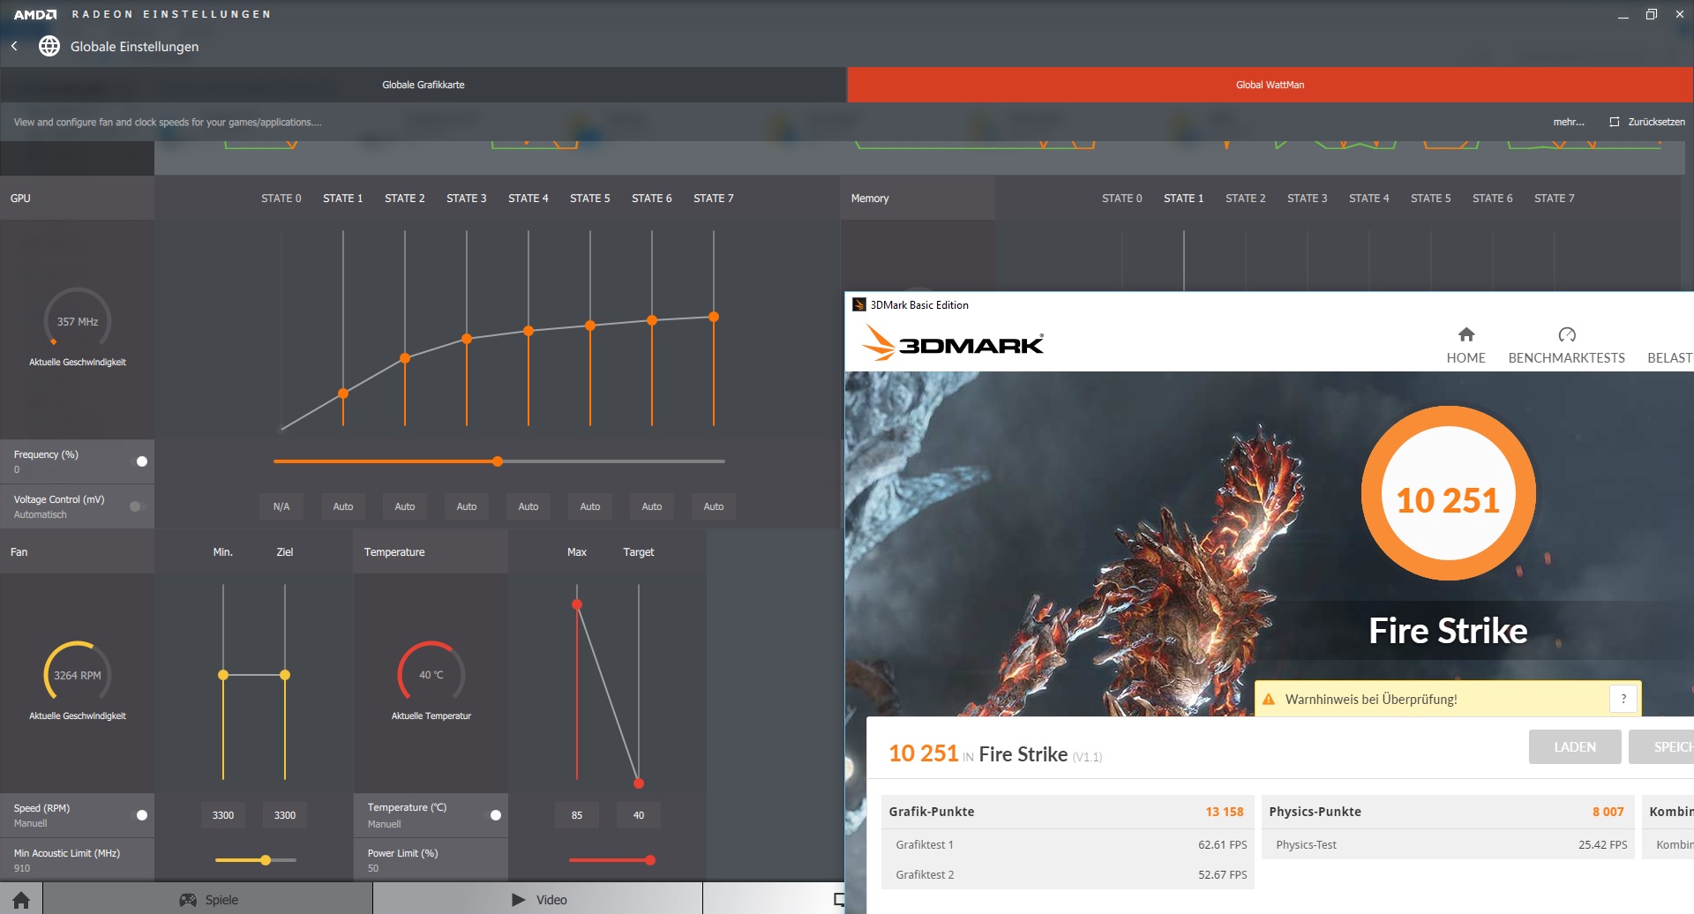This screenshot has height=914, width=1694.
Task: Click the Target temperature handle
Action: click(639, 783)
